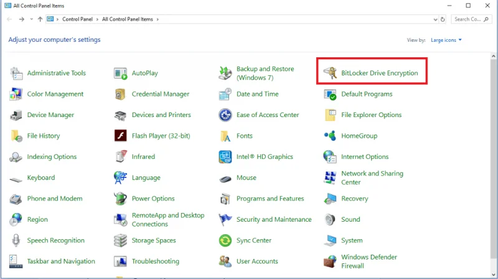Expand chevron after Control Panel breadcrumb
498x279 pixels.
pyautogui.click(x=97, y=19)
